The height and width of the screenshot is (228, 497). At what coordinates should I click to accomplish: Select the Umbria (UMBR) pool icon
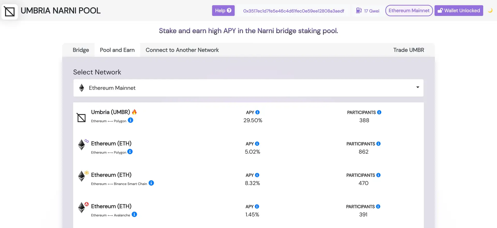click(82, 118)
